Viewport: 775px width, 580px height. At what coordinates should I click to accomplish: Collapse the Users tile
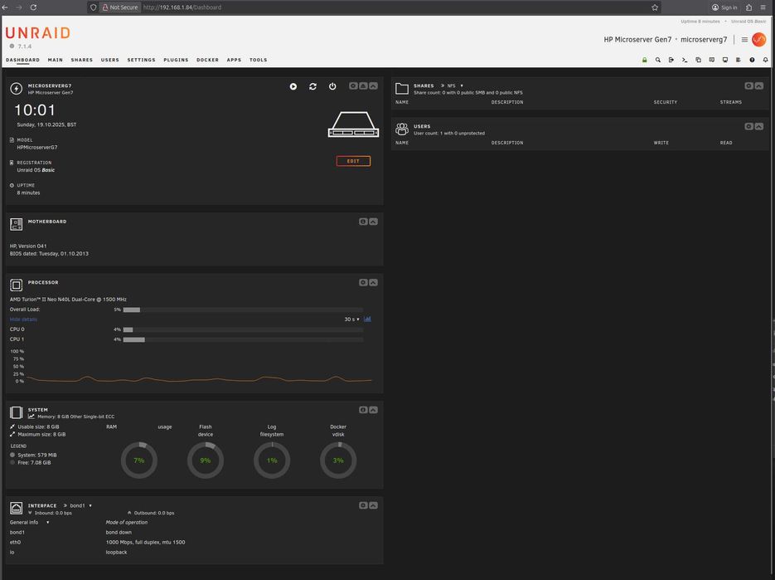pos(759,126)
